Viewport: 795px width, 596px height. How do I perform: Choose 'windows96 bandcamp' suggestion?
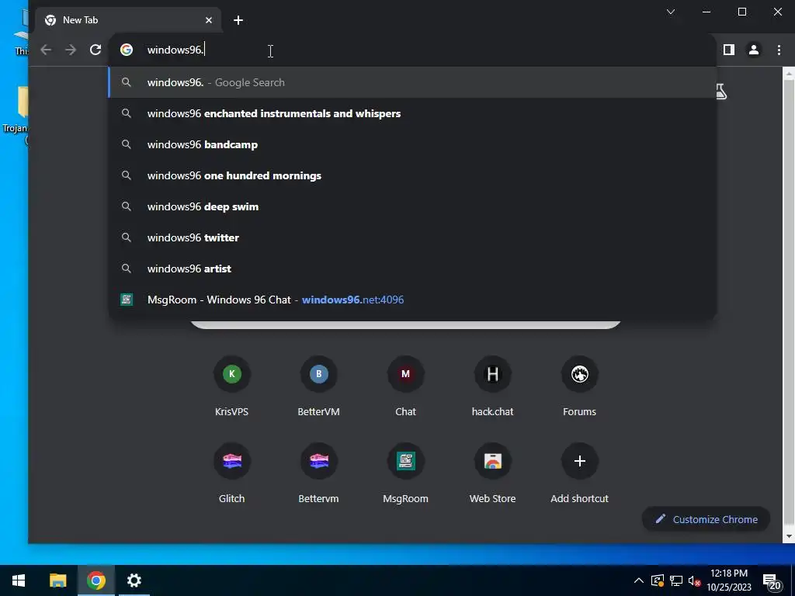[412, 144]
